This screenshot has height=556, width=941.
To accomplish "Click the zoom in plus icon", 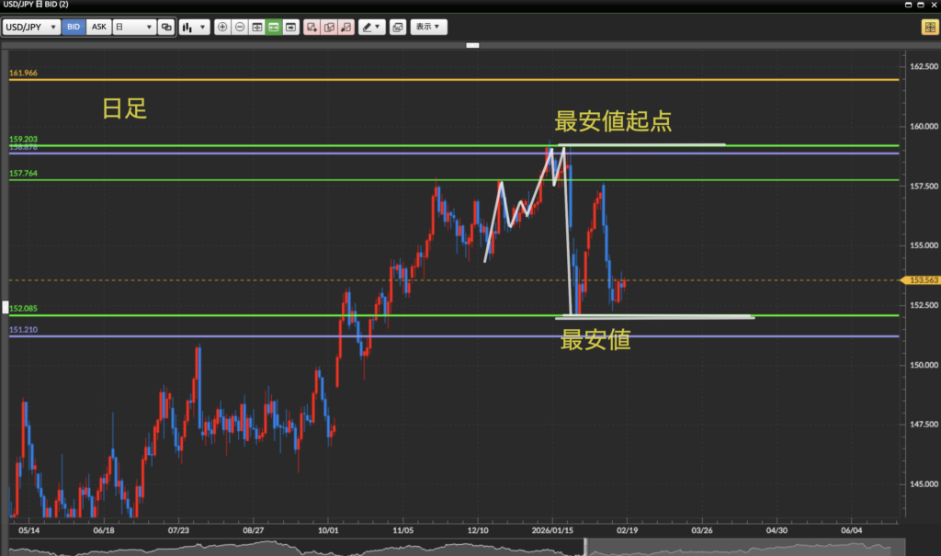I will [x=222, y=28].
